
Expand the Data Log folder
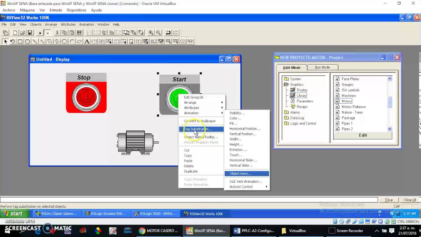point(286,118)
